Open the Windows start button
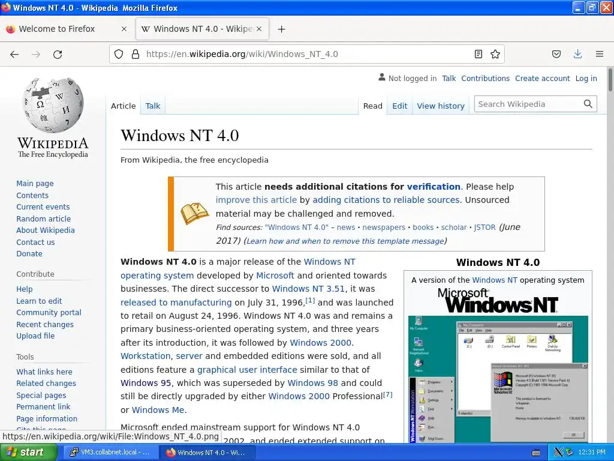Viewport: 614px width, 461px height. coord(28,453)
